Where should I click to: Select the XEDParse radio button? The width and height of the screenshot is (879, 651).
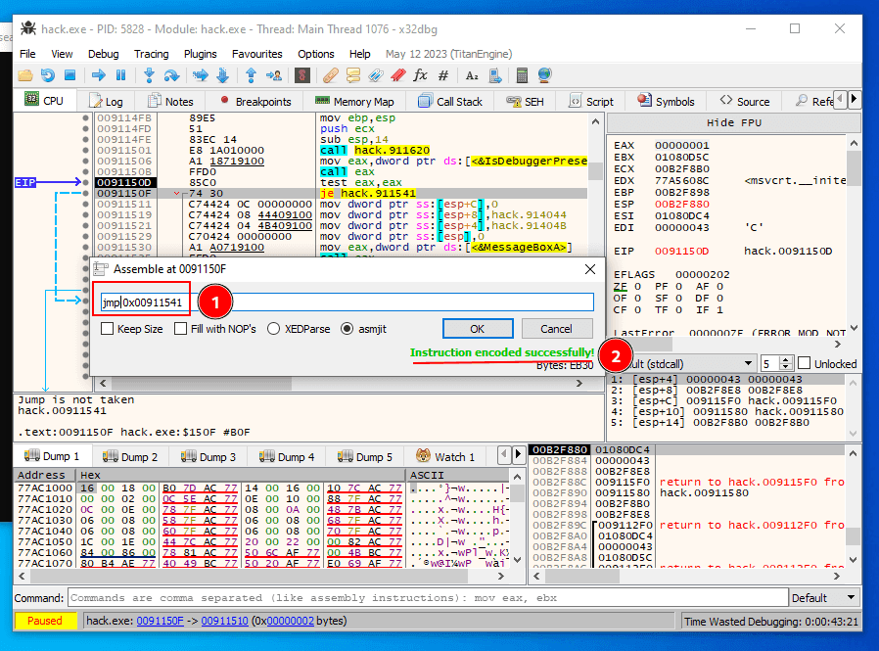[272, 328]
